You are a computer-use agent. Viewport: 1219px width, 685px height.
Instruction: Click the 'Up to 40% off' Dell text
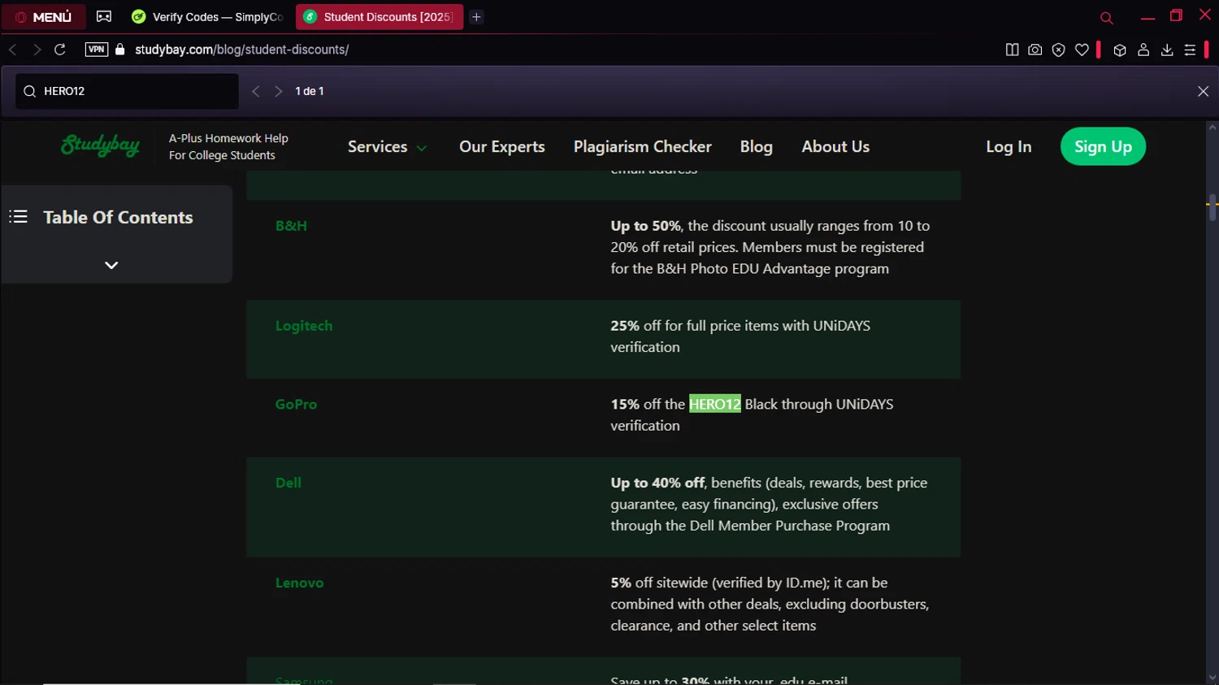[x=657, y=483]
